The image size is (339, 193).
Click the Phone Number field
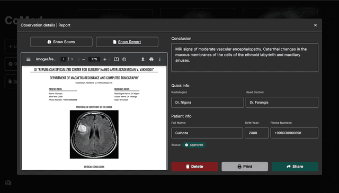[295, 133]
